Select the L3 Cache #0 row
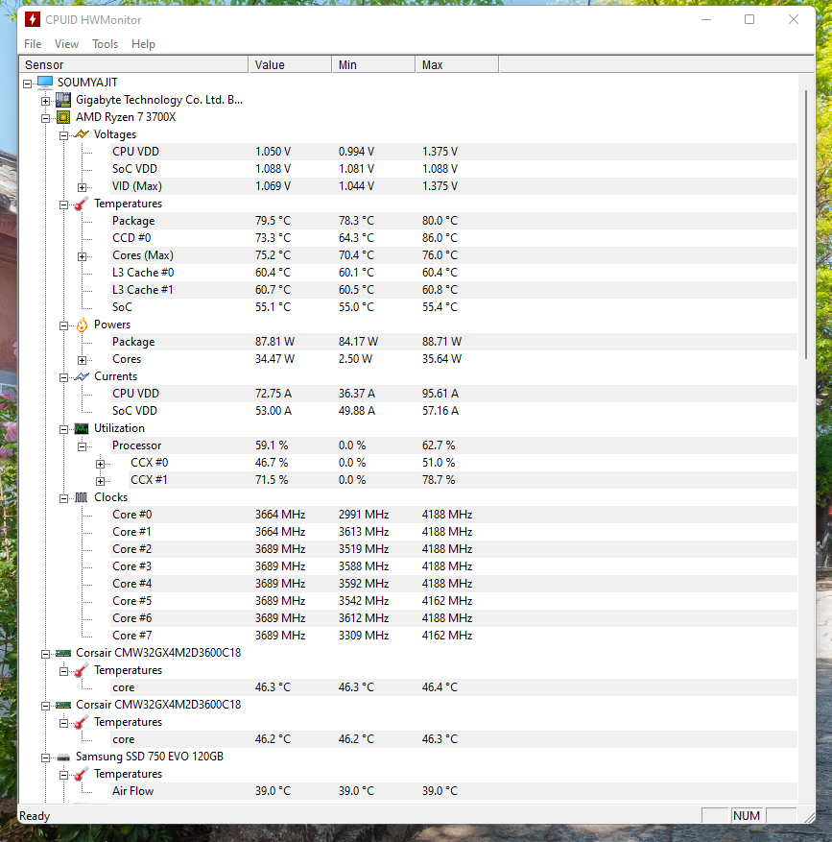832x842 pixels. tap(454, 273)
